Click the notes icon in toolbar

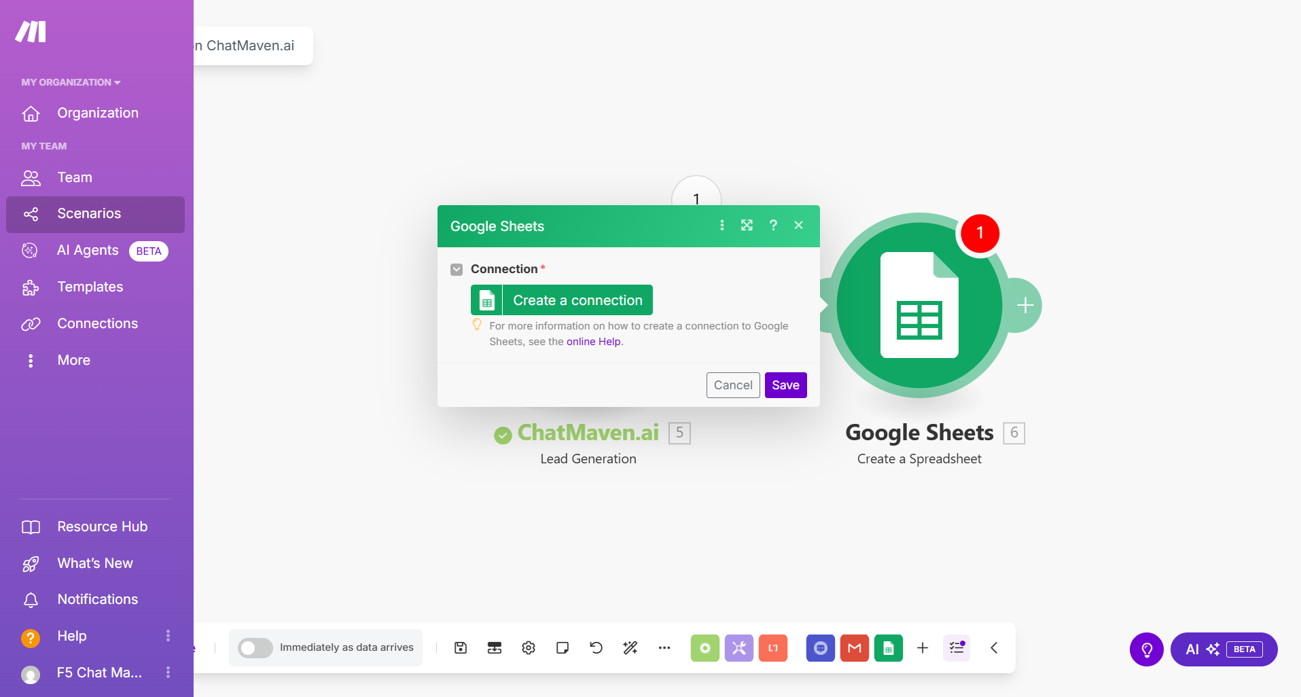[x=563, y=647]
